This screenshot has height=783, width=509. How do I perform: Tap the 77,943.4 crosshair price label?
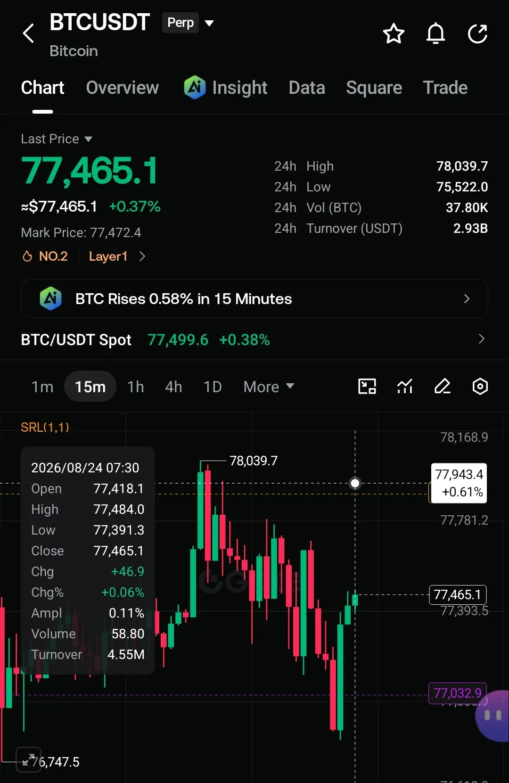(x=459, y=483)
